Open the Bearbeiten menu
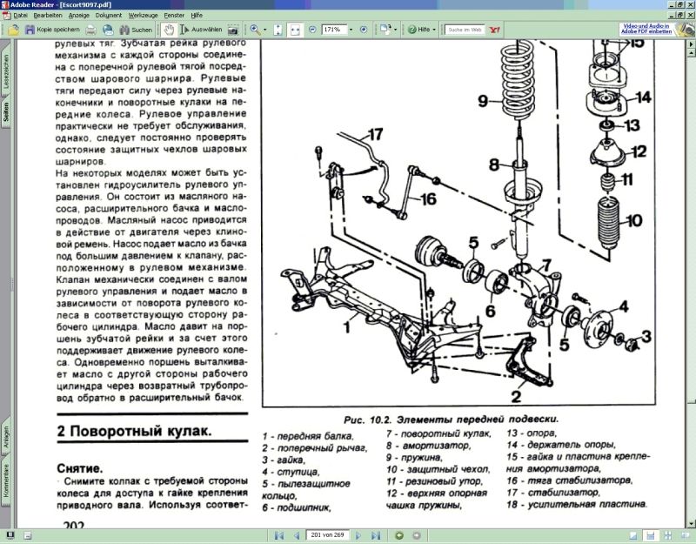Image resolution: width=696 pixels, height=544 pixels. click(48, 15)
